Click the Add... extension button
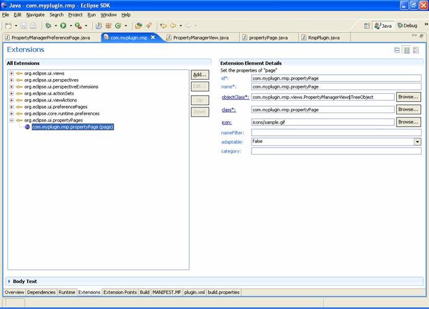The height and width of the screenshot is (309, 429). coord(200,74)
